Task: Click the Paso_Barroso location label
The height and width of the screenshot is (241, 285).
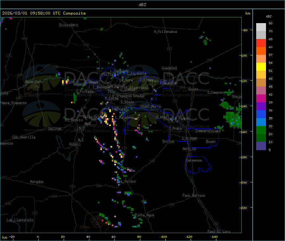Action: pos(194,195)
